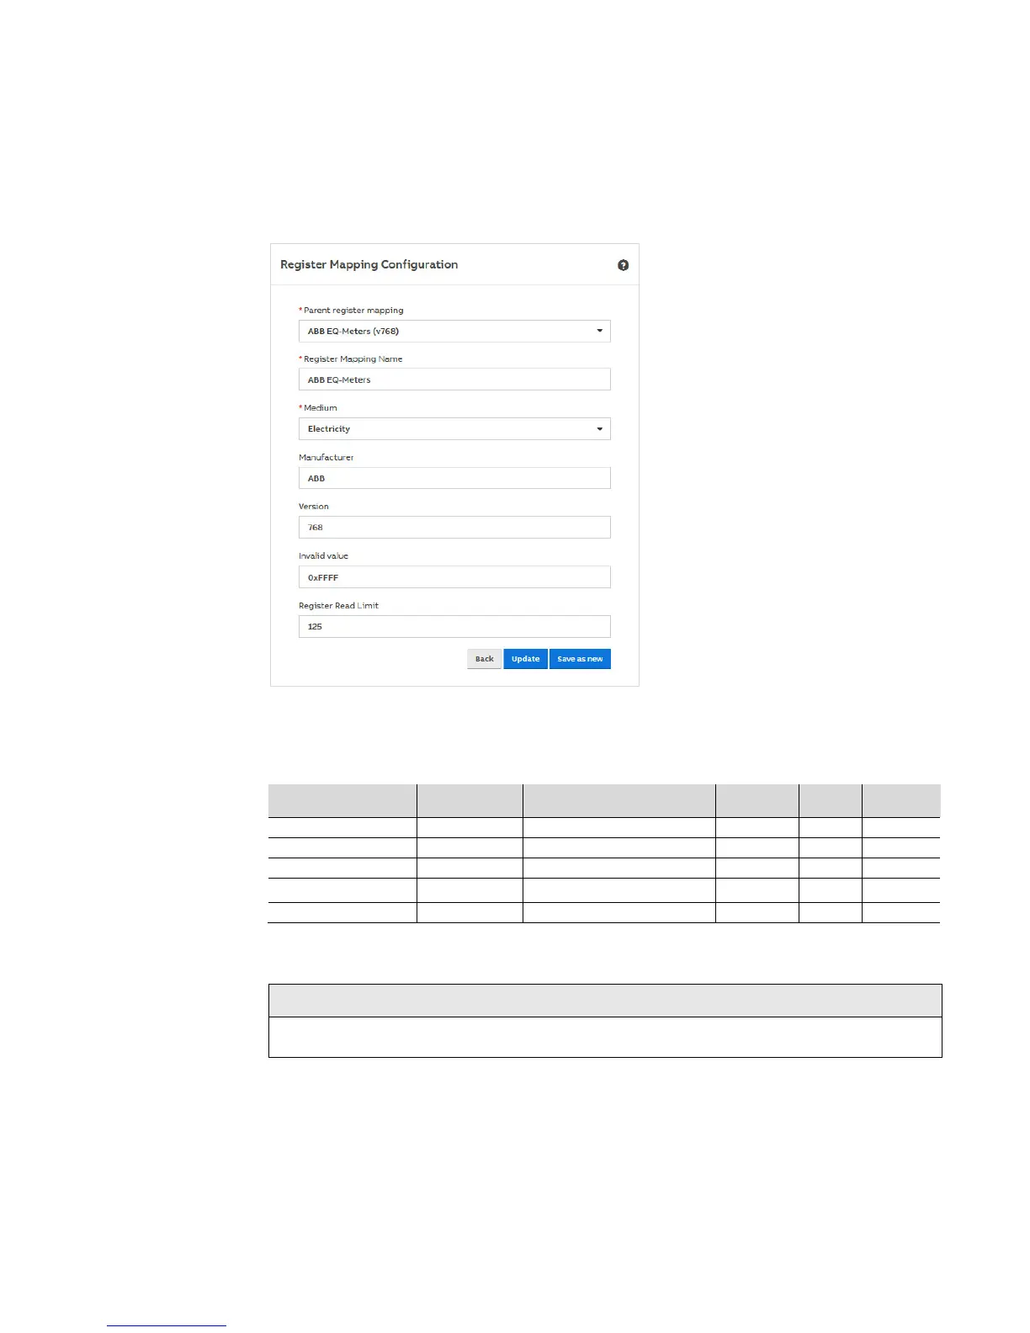1030x1333 pixels.
Task: Click the Update button
Action: pos(525,659)
